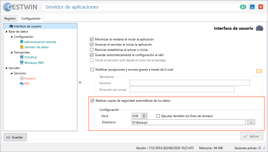Enable Reiniciar estadísticas al activar o iniciar
This screenshot has width=268, height=152.
point(92,49)
